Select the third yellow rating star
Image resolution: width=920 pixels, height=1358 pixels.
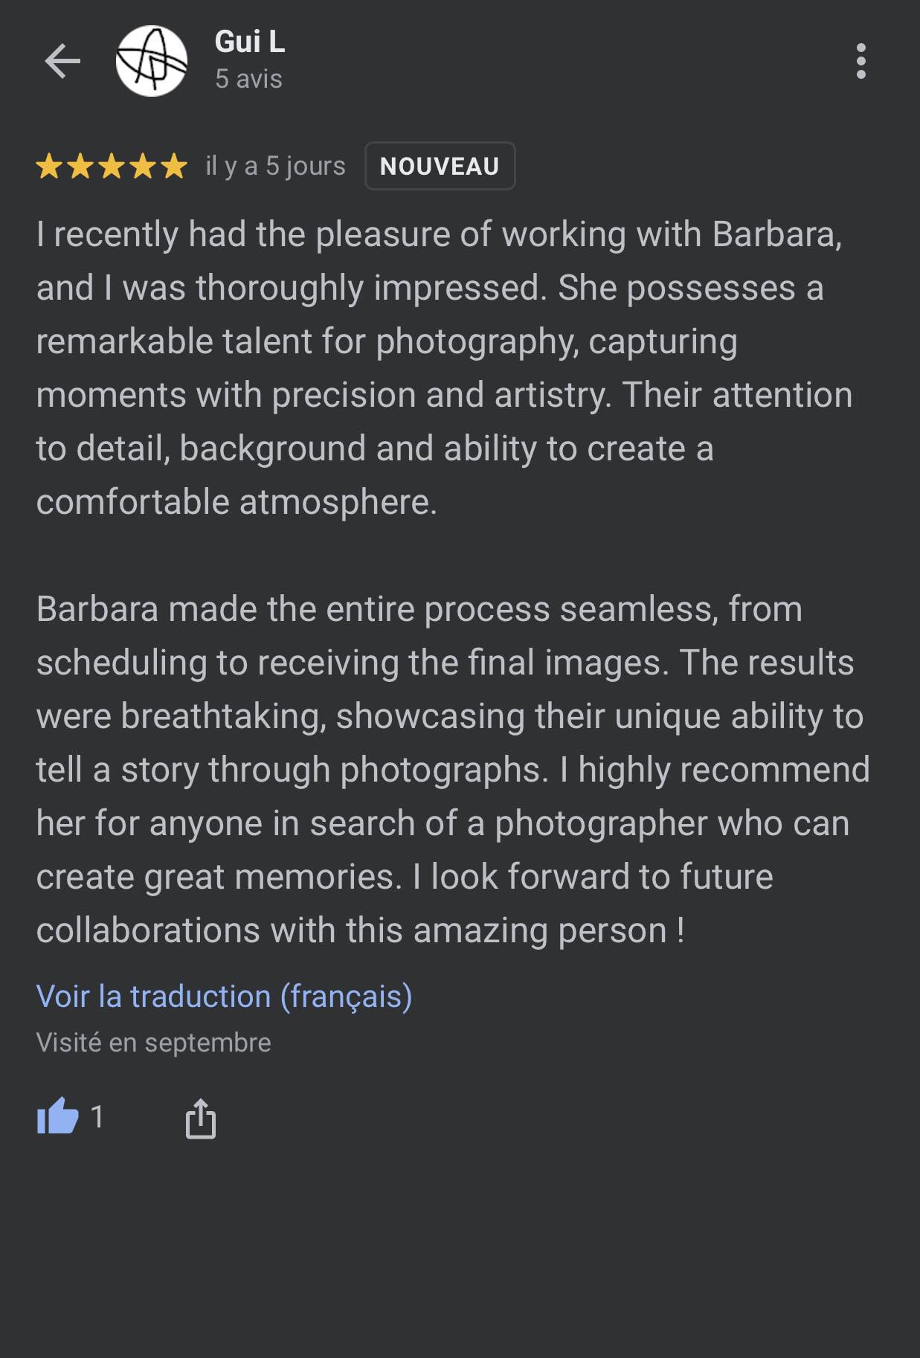point(112,166)
